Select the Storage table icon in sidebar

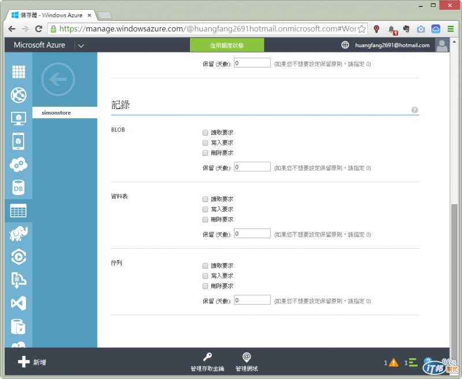pyautogui.click(x=18, y=211)
